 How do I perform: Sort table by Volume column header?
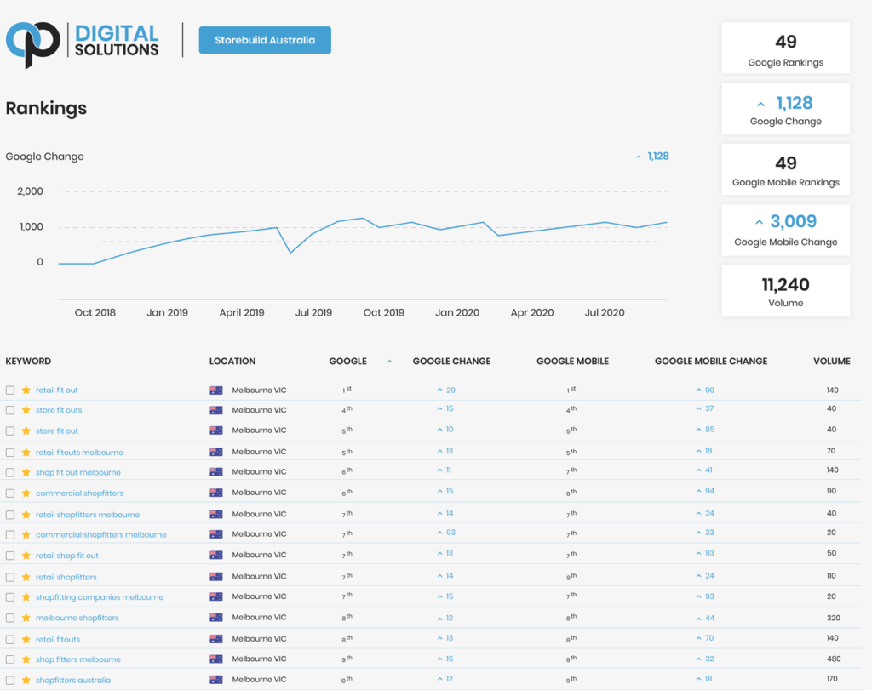tap(831, 362)
